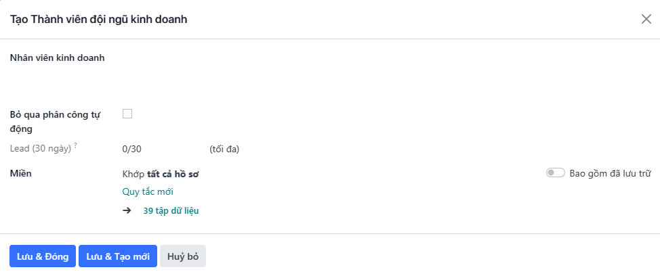This screenshot has height=276, width=660.
Task: Tick the Bỏ qua phân công tự động checkbox
Action: [127, 114]
